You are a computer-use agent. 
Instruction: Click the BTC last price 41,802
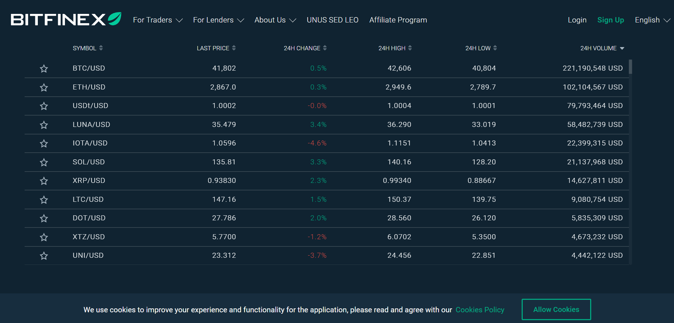click(224, 68)
